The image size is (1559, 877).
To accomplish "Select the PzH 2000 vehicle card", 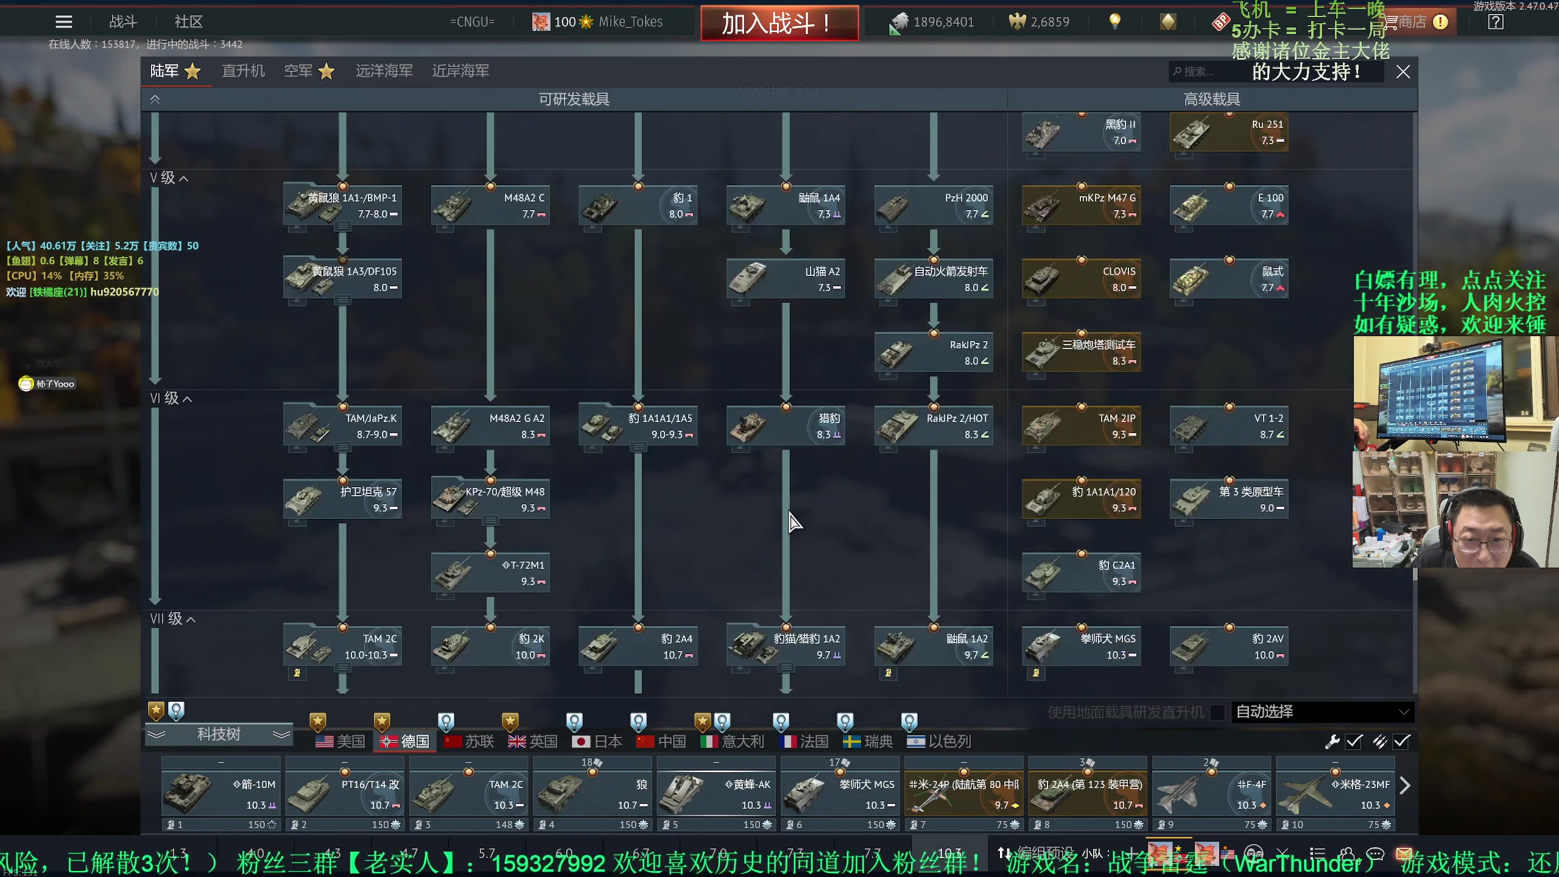I will point(934,205).
